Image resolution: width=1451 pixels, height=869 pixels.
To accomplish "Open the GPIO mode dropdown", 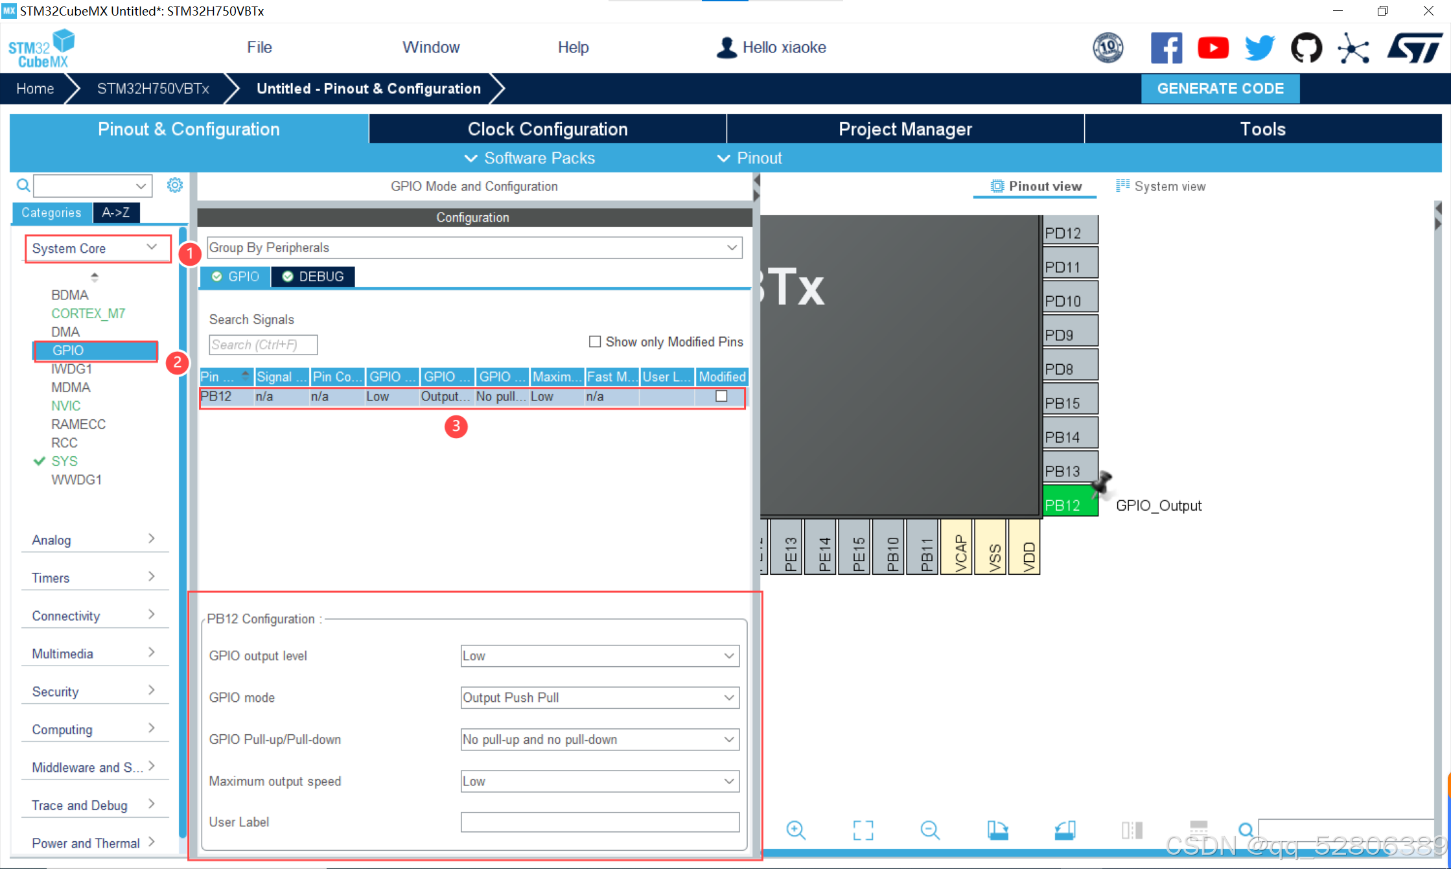I will [599, 697].
